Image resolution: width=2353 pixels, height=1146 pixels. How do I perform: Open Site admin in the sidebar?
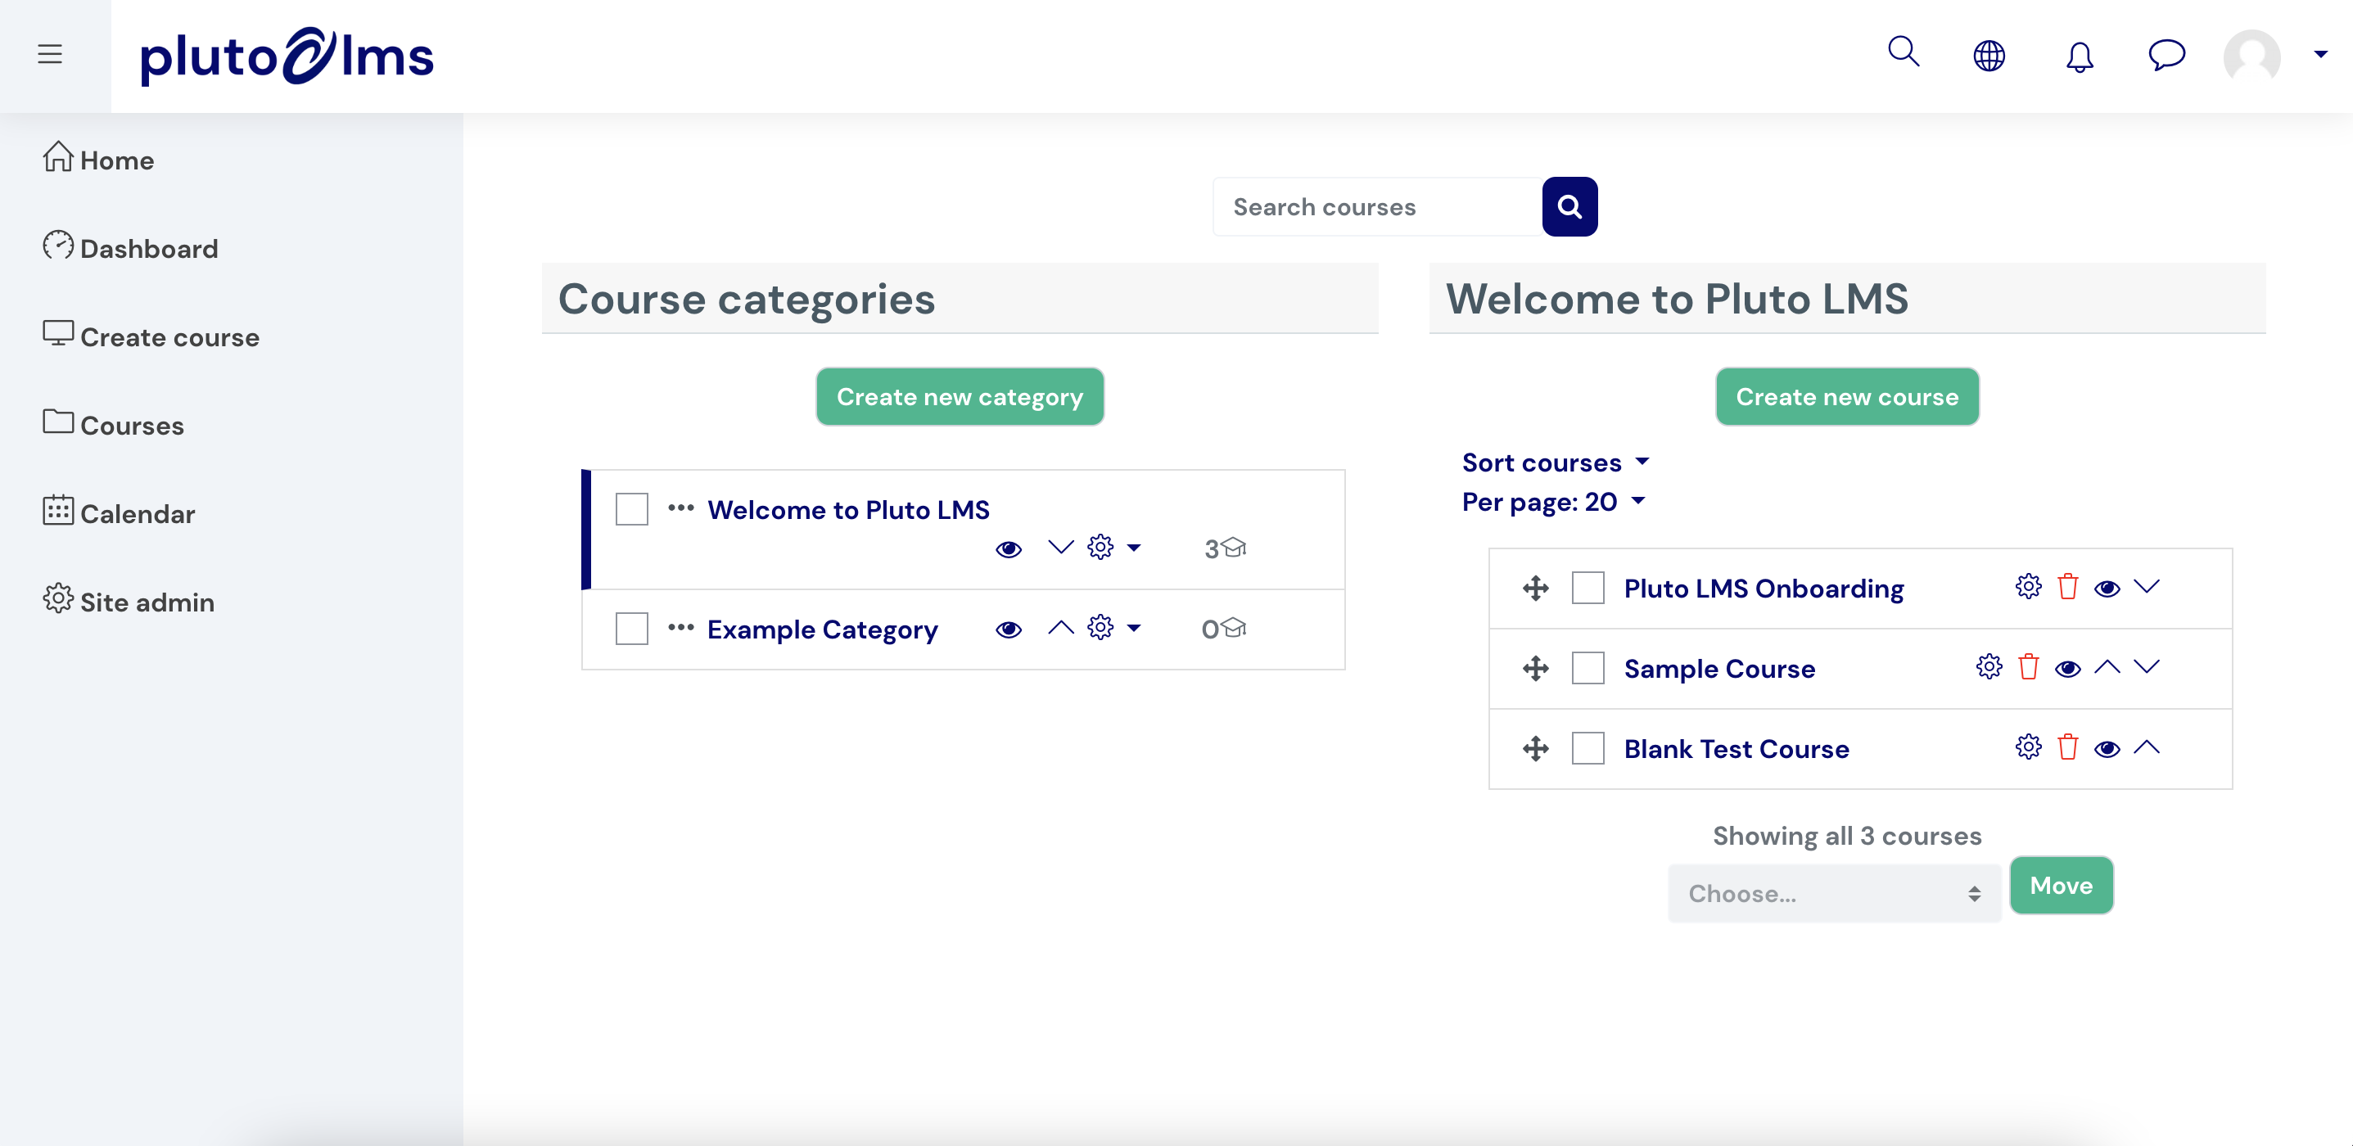[x=129, y=602]
